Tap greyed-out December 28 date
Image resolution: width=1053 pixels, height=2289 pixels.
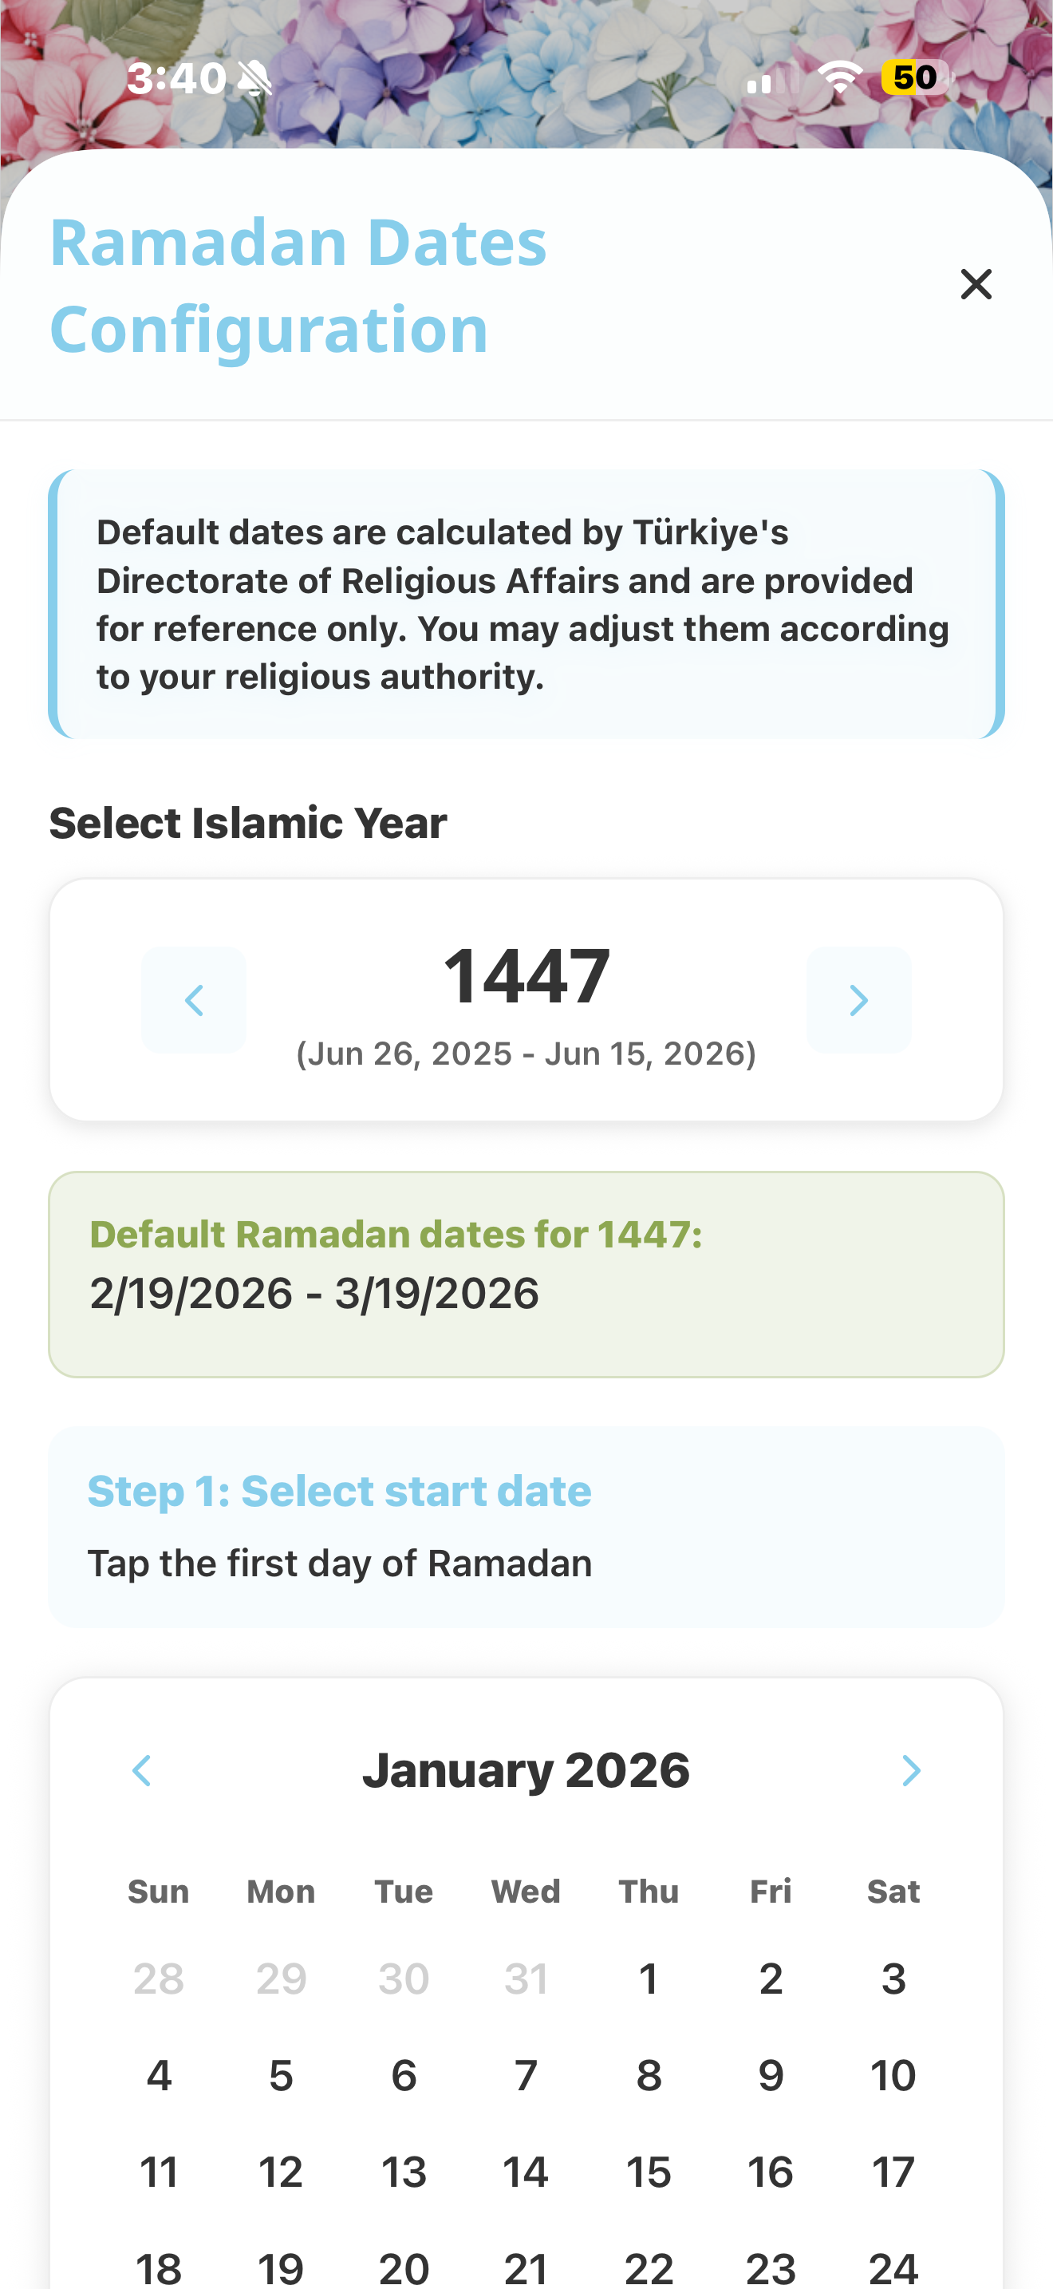(x=159, y=1979)
